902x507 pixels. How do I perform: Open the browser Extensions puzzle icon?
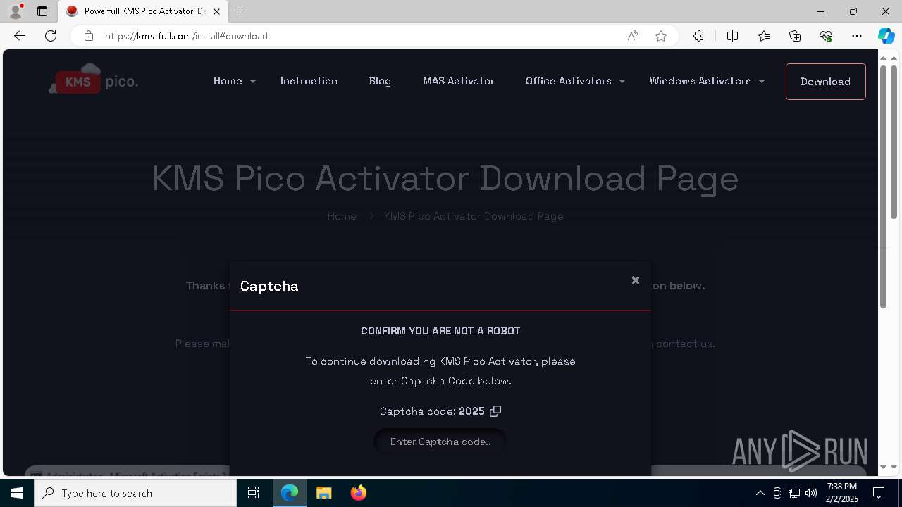(x=698, y=36)
